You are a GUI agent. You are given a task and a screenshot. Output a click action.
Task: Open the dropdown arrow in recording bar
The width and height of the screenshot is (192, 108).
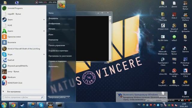pyautogui.click(x=179, y=100)
